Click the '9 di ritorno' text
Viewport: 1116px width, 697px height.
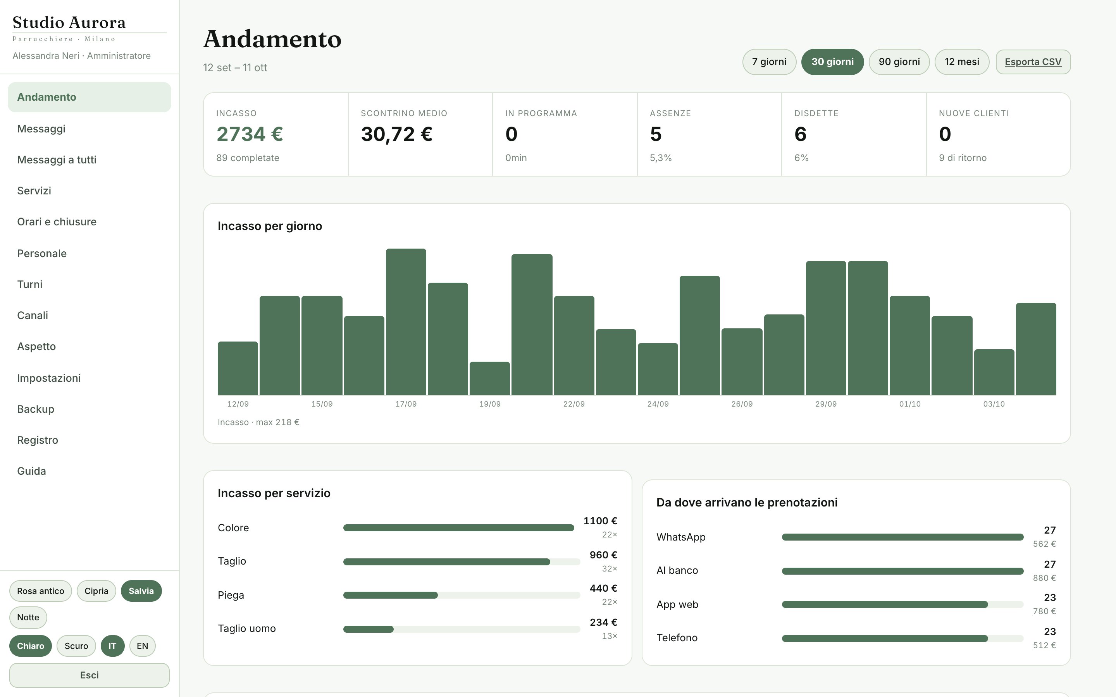point(963,158)
